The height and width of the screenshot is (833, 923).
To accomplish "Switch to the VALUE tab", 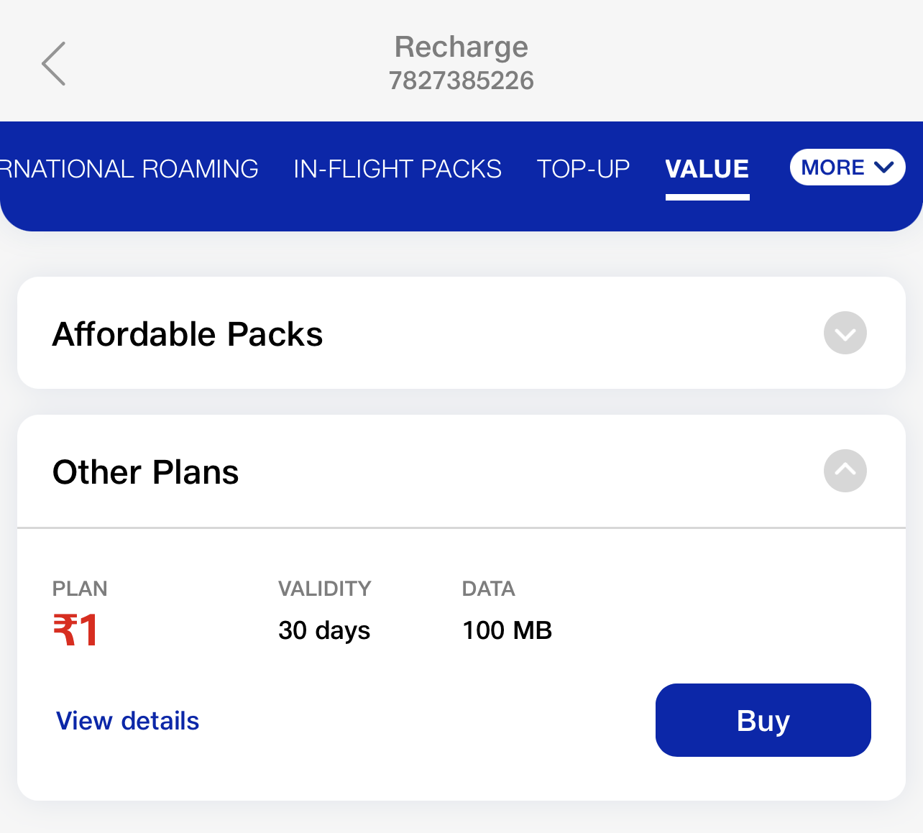I will [x=707, y=168].
